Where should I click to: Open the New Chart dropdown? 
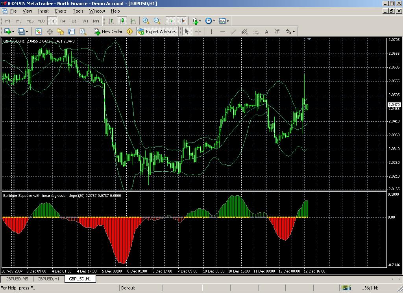tap(9, 32)
